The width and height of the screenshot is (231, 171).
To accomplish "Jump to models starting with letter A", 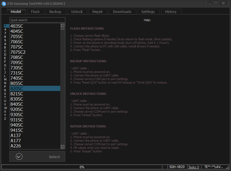I will coord(5,44).
